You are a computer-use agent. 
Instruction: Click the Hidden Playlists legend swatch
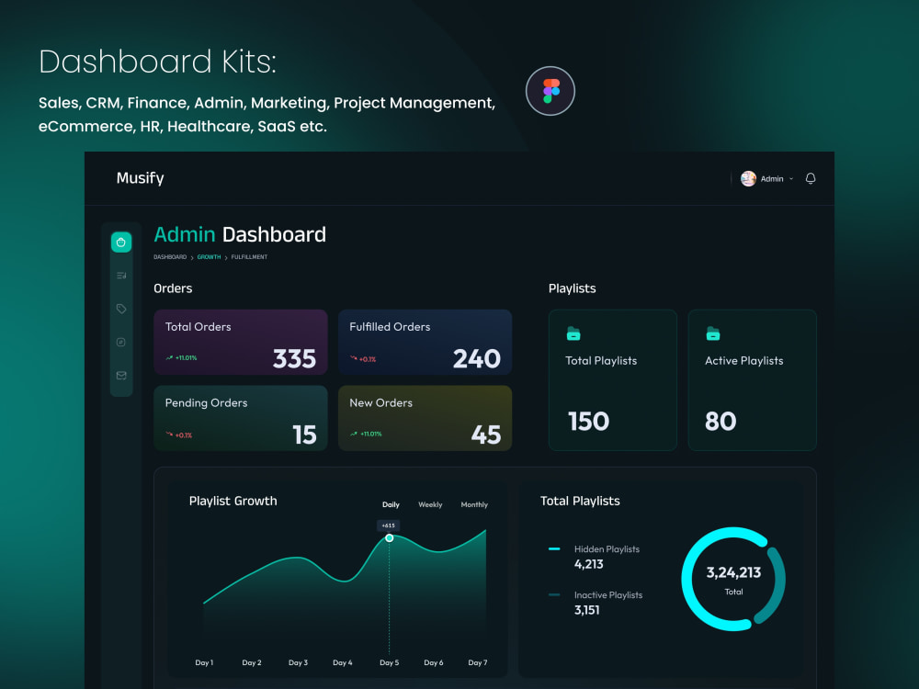coord(554,549)
